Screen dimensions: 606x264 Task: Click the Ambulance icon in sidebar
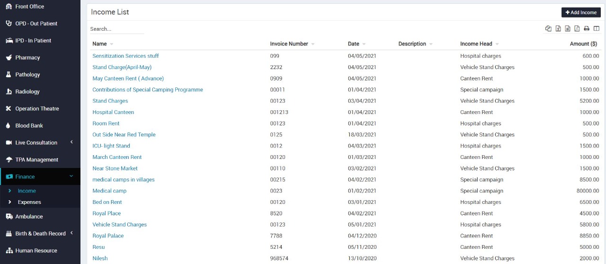coord(9,217)
